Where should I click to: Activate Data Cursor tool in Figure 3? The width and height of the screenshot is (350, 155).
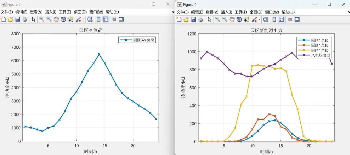71,19
